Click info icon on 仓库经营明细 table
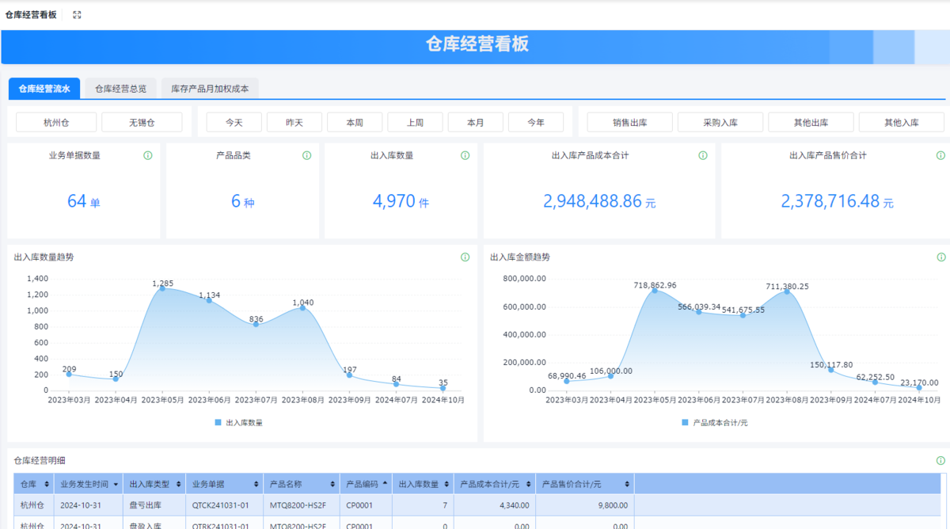Image resolution: width=950 pixels, height=529 pixels. coord(941,460)
